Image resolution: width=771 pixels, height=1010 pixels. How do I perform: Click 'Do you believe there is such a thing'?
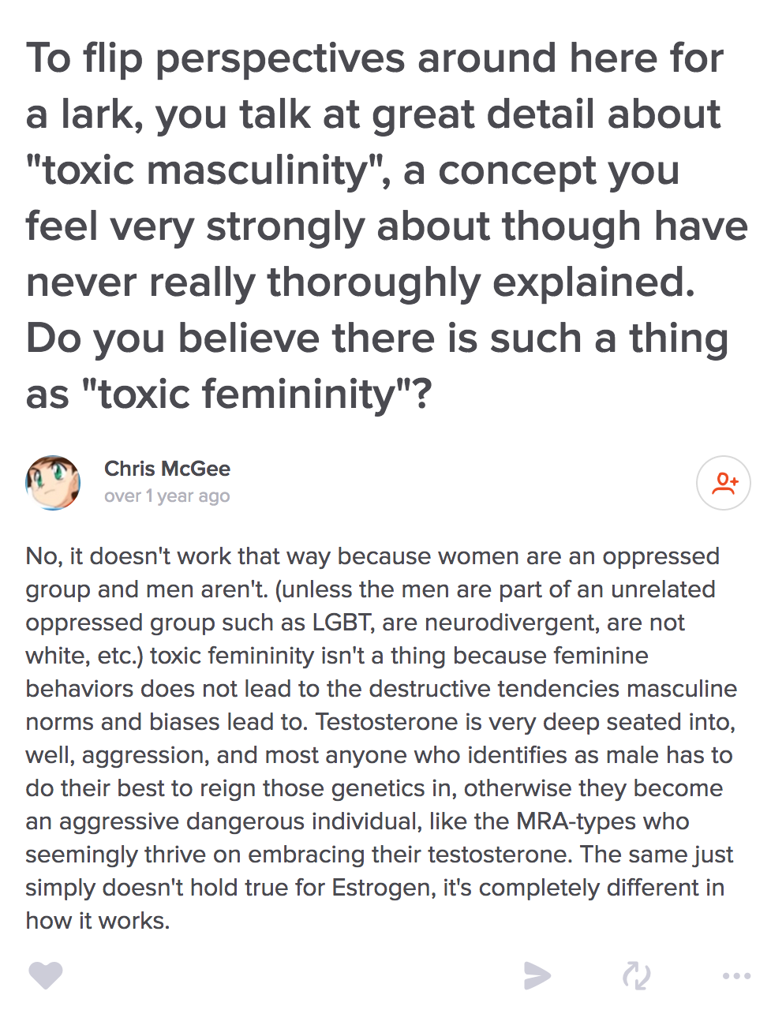click(377, 339)
